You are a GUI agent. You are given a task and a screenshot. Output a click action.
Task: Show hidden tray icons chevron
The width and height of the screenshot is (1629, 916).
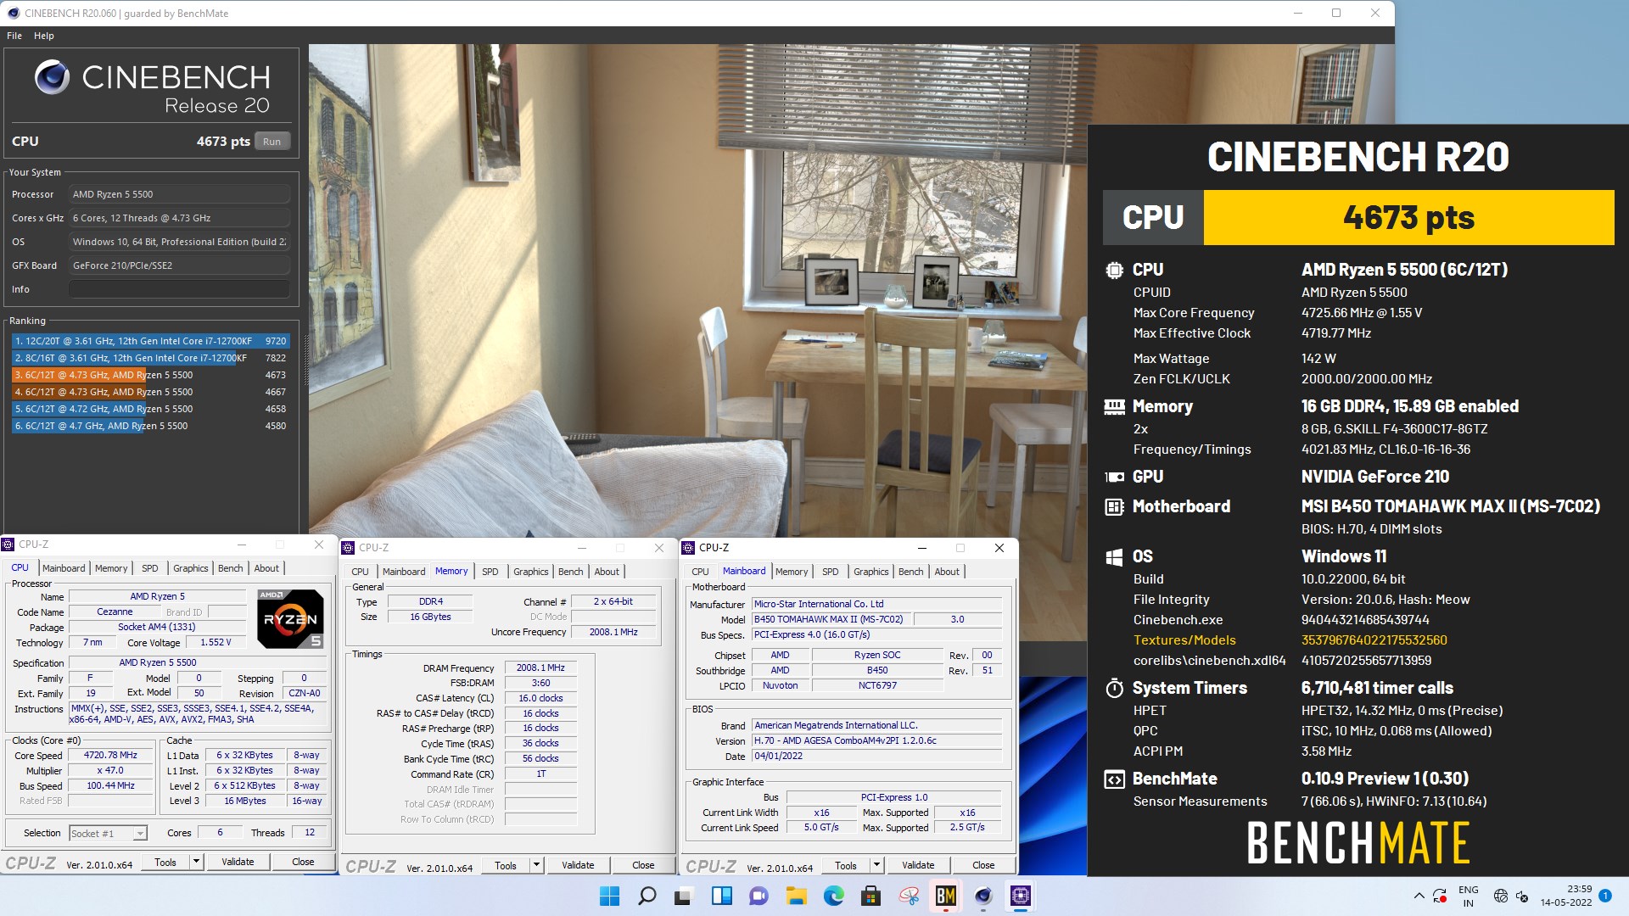tap(1419, 896)
